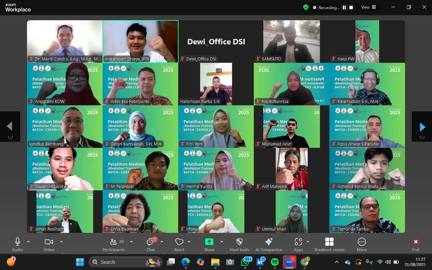Open the More options menu
Viewport: 432px width, 270px height.
(361, 244)
